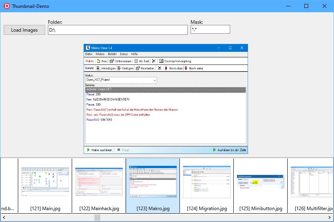Click the Neu new-macro icon in preview

point(99,61)
